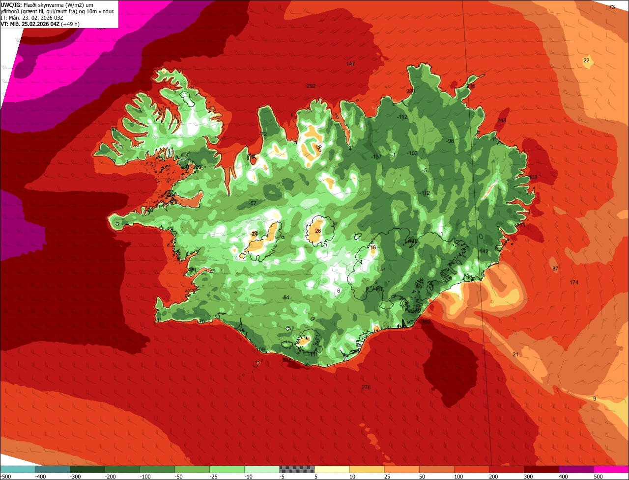Select the '236' value on the northeast peninsula
This screenshot has width=629, height=480.
tap(471, 86)
